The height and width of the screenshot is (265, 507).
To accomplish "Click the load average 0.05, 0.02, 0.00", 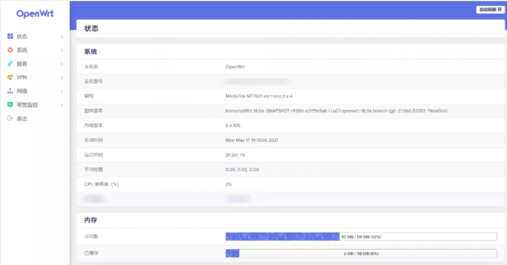I will (242, 169).
